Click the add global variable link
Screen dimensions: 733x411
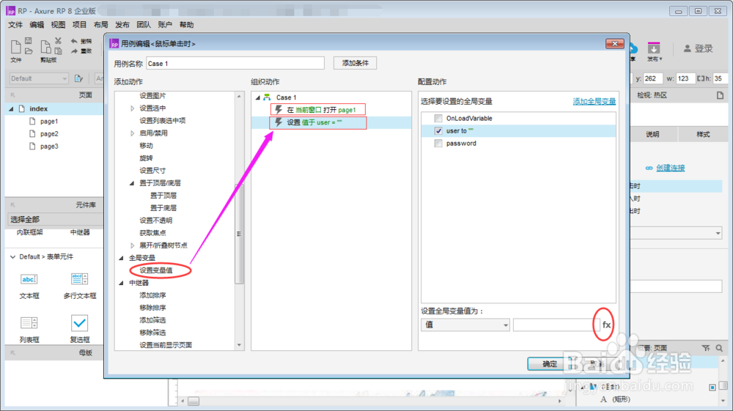[x=594, y=101]
